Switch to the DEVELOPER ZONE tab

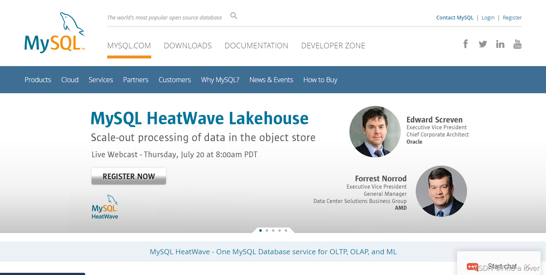coord(333,46)
